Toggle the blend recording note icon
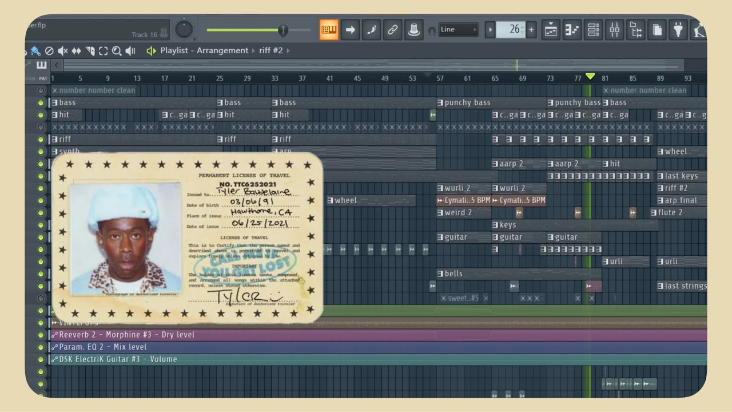The height and width of the screenshot is (412, 732). [x=371, y=30]
